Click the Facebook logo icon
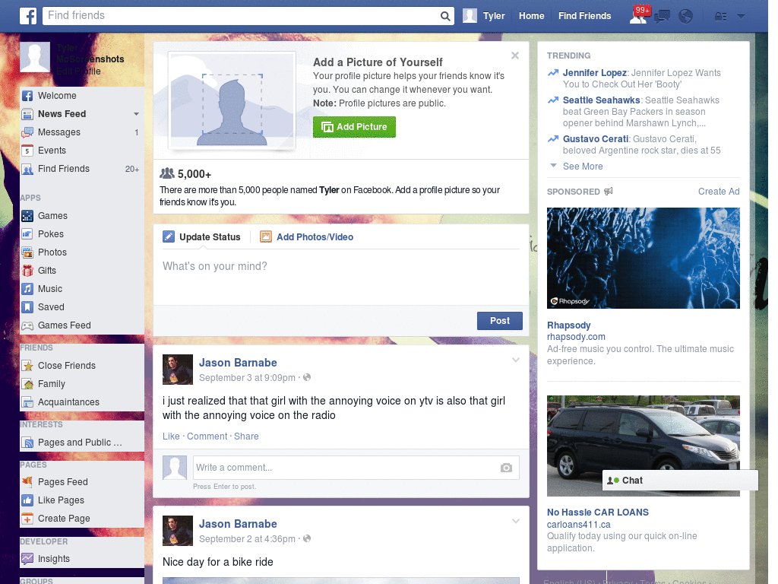The width and height of the screenshot is (778, 584). tap(28, 16)
